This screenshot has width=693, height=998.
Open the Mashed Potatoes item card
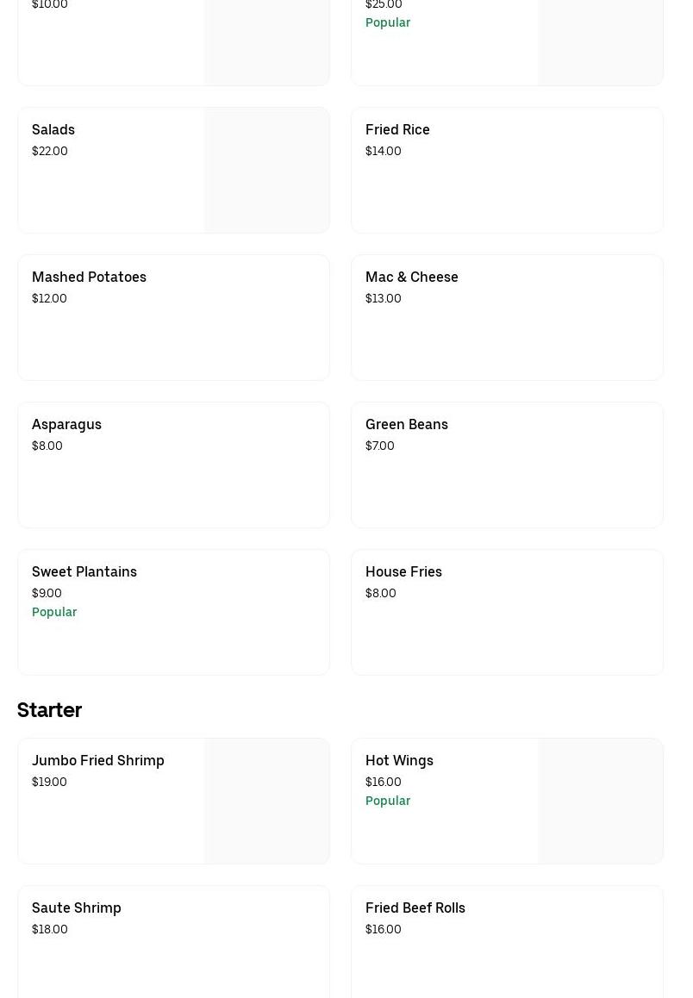(x=89, y=277)
